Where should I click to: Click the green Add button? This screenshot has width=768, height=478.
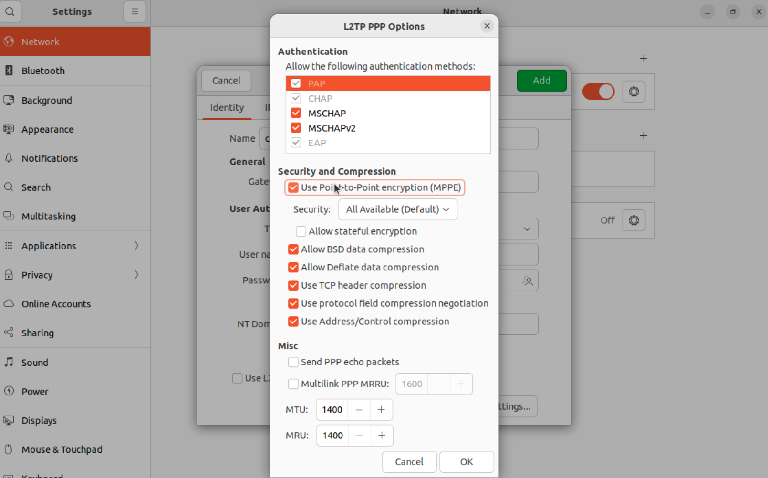tap(541, 81)
